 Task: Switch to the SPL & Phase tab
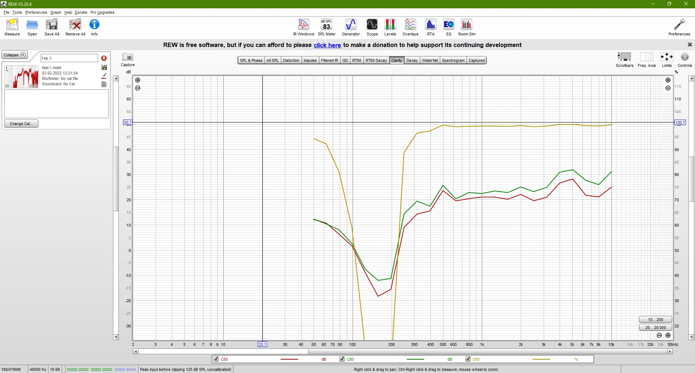pos(251,60)
